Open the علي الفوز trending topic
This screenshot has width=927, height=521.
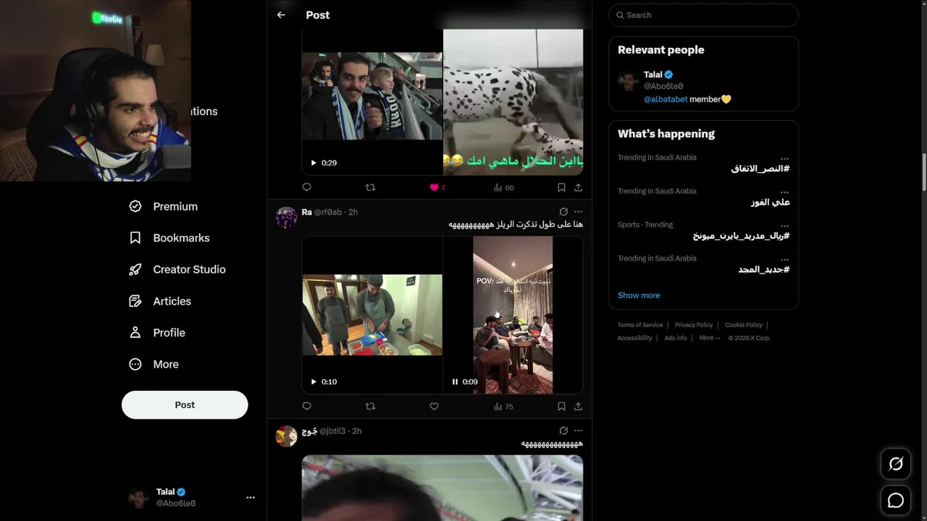(x=771, y=202)
